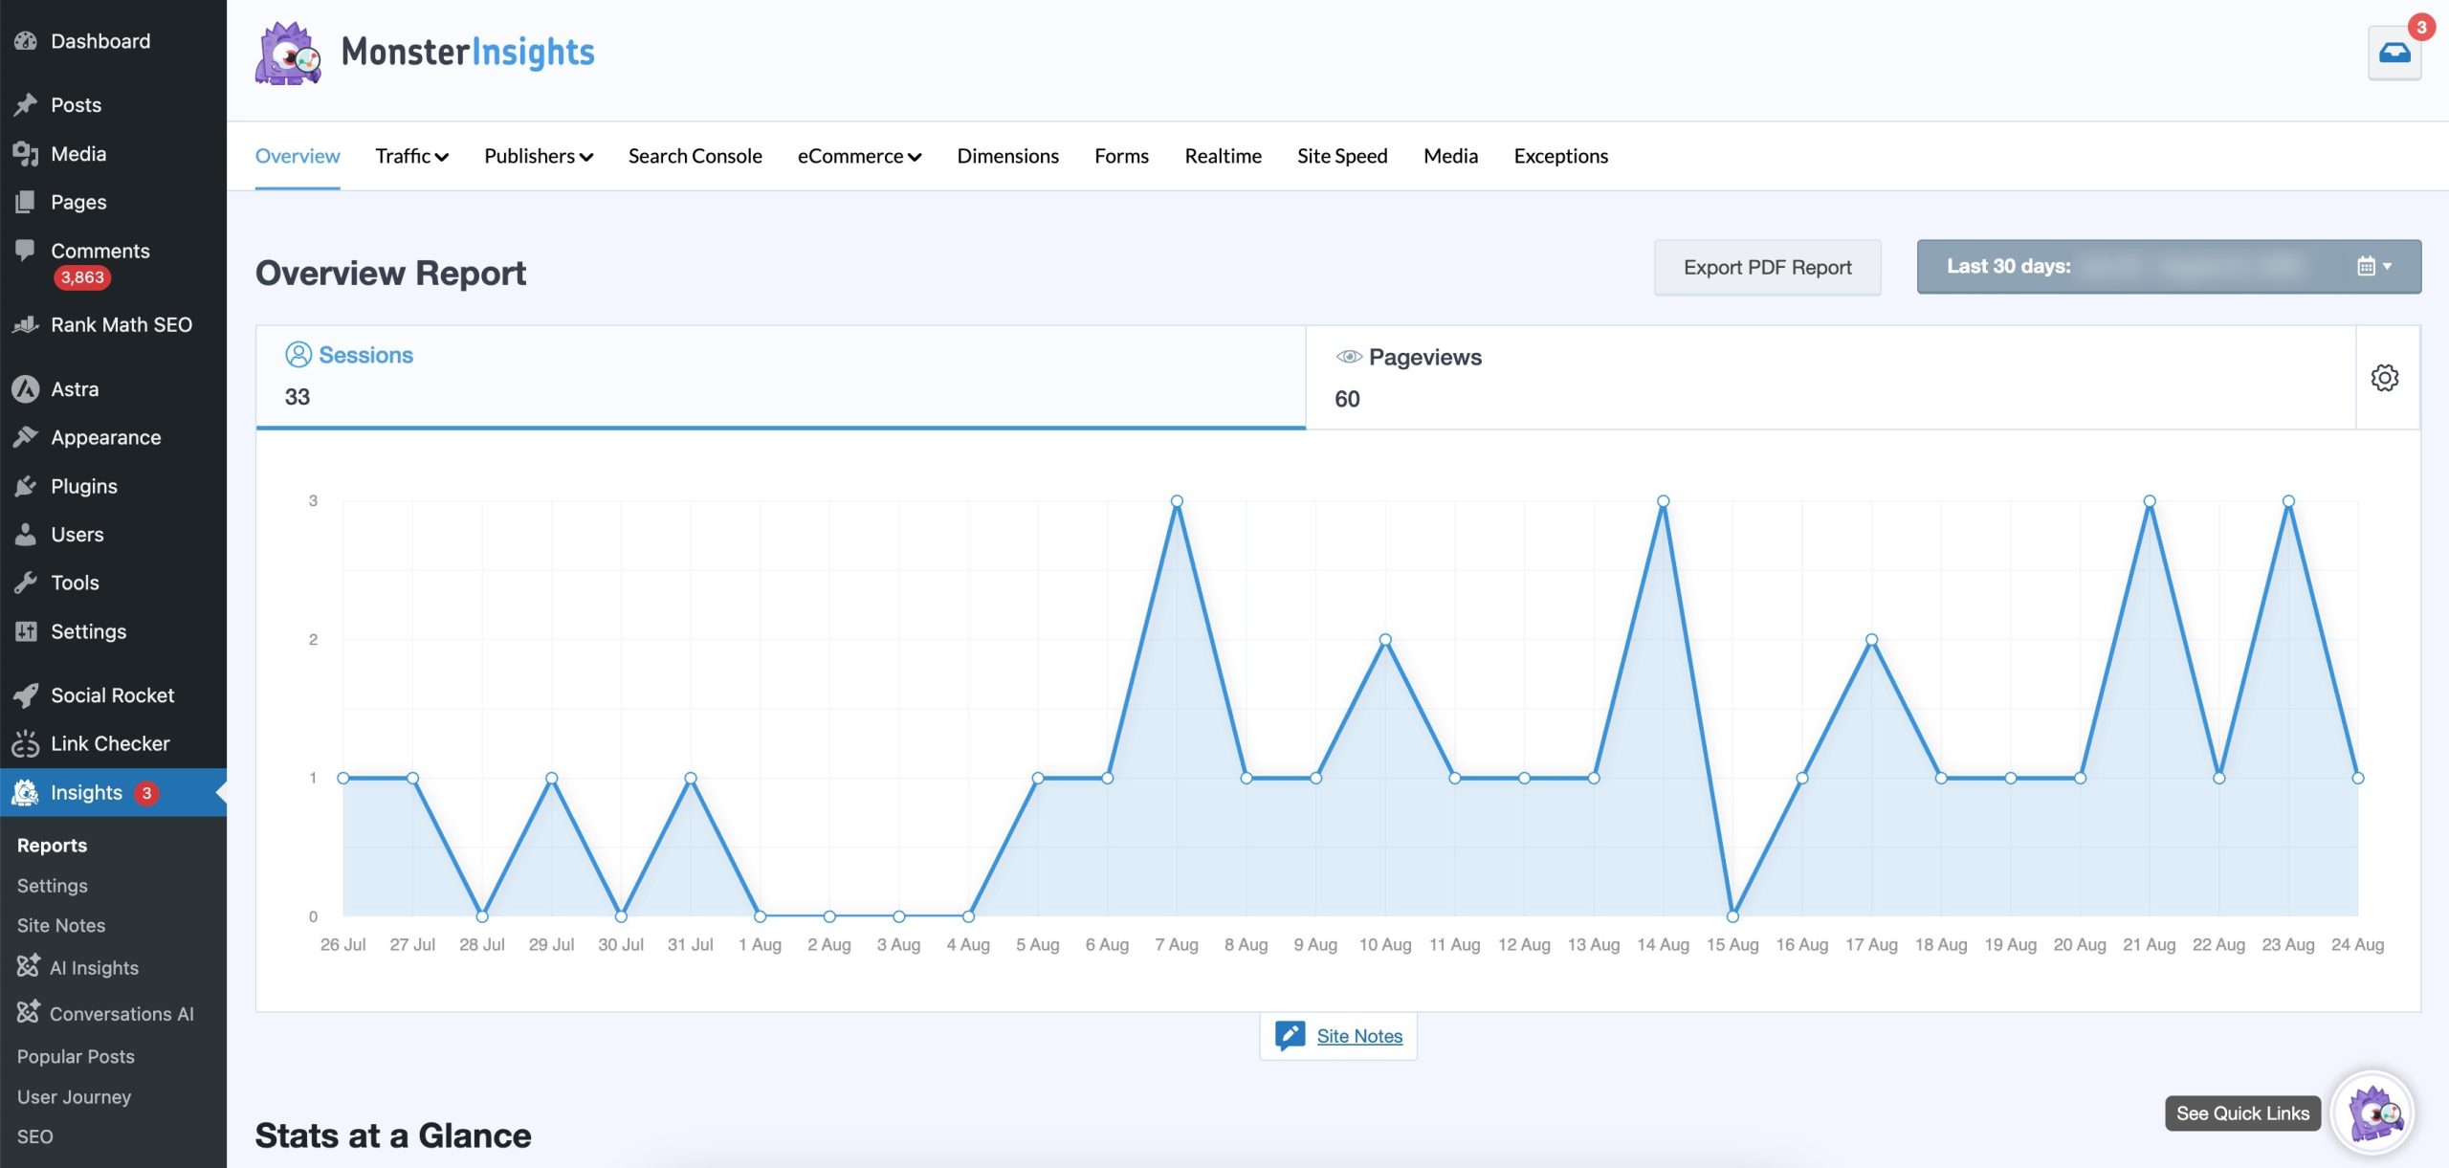Viewport: 2449px width, 1168px height.
Task: Select the 7 Aug data point on chart
Action: [x=1177, y=501]
